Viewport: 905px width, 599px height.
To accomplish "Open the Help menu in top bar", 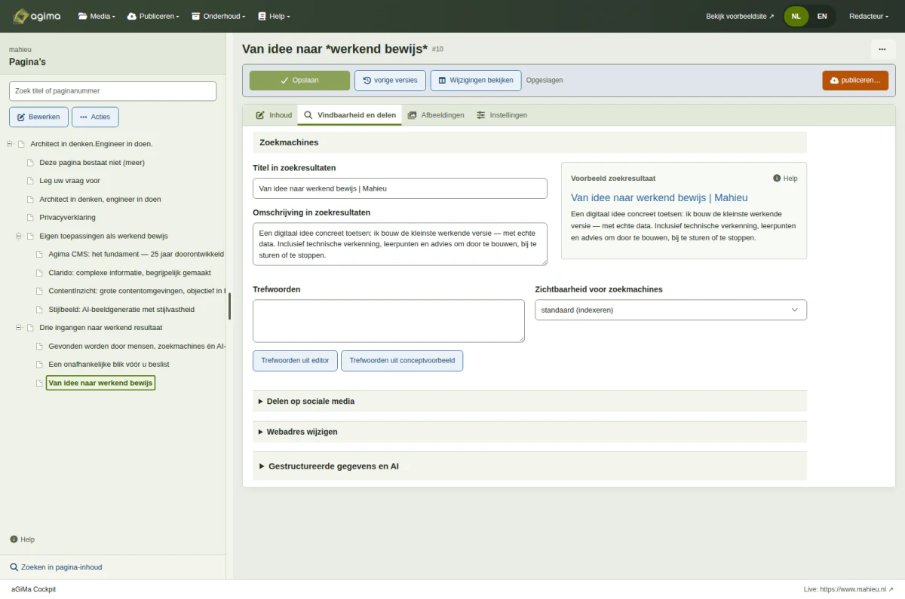I will pos(274,16).
